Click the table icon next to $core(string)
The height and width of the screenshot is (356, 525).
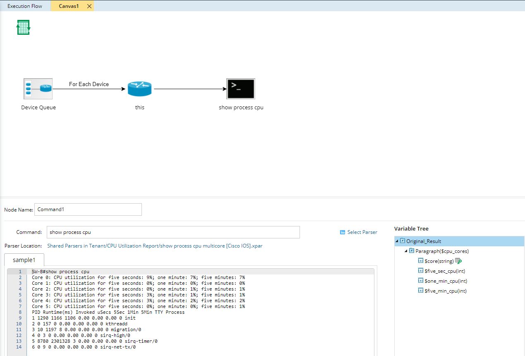pyautogui.click(x=458, y=261)
